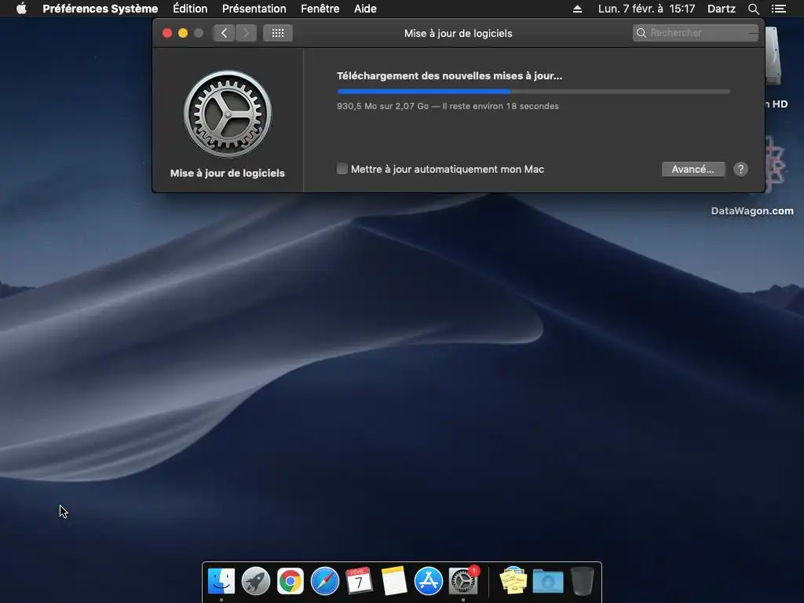
Task: Open the Fenêtre menu
Action: tap(320, 9)
